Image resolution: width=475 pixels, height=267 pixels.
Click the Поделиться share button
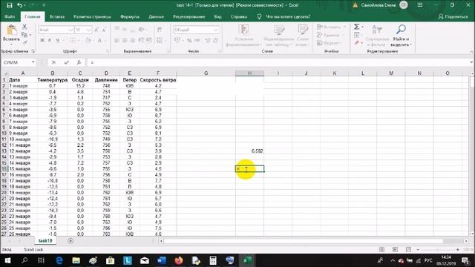[x=453, y=16]
